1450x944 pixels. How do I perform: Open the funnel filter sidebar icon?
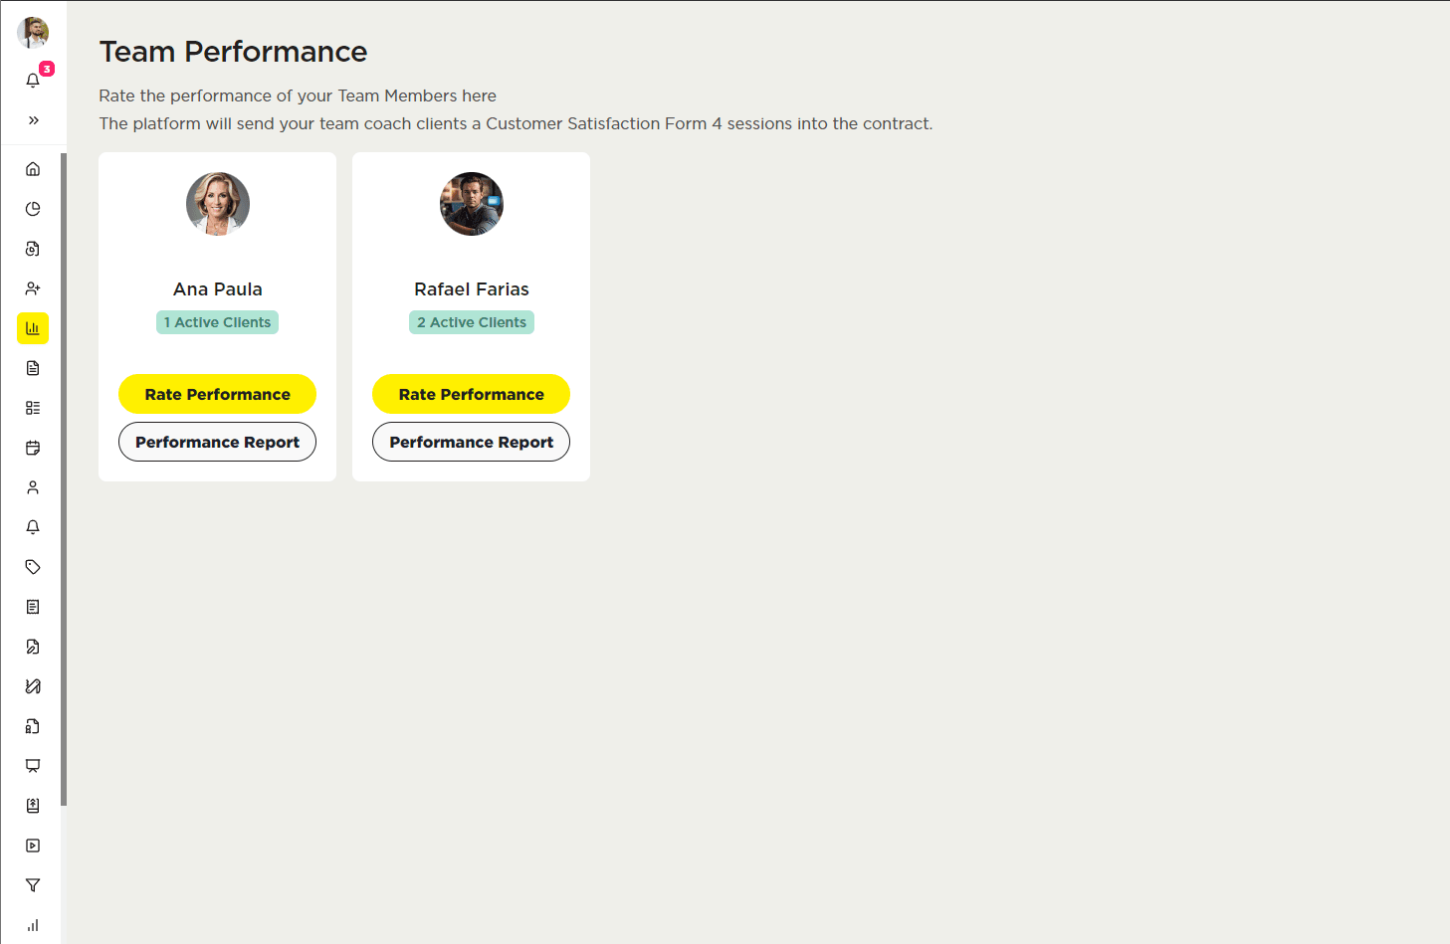tap(33, 885)
